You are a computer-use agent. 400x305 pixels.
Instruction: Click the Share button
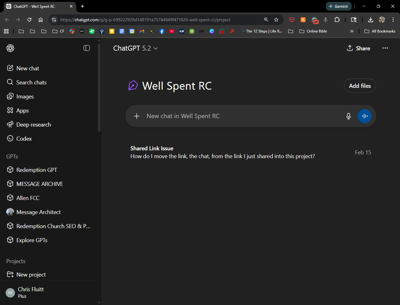pyautogui.click(x=358, y=48)
